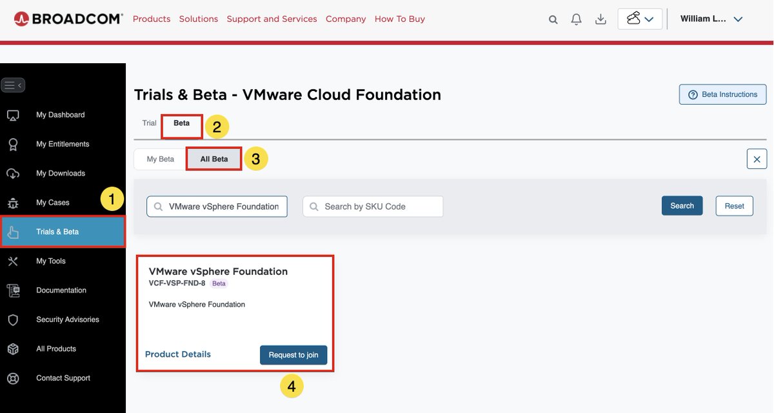Click the My Tools wrench icon
Image resolution: width=774 pixels, height=413 pixels.
(x=13, y=261)
